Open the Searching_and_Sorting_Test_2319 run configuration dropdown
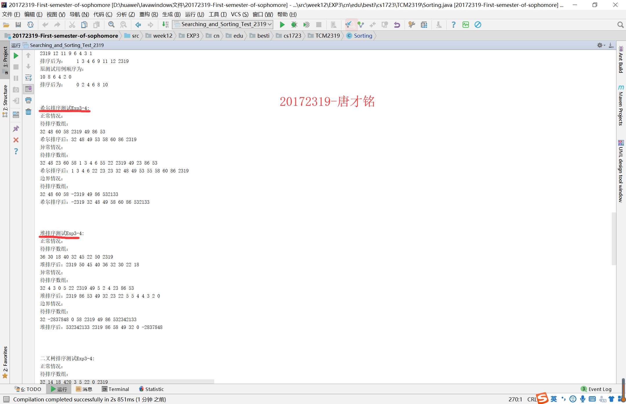 click(x=223, y=24)
